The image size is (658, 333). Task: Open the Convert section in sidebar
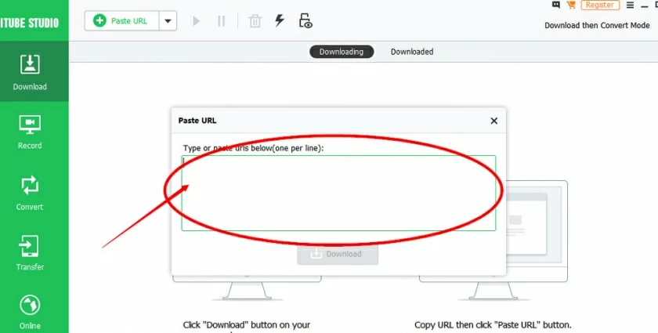click(x=30, y=193)
